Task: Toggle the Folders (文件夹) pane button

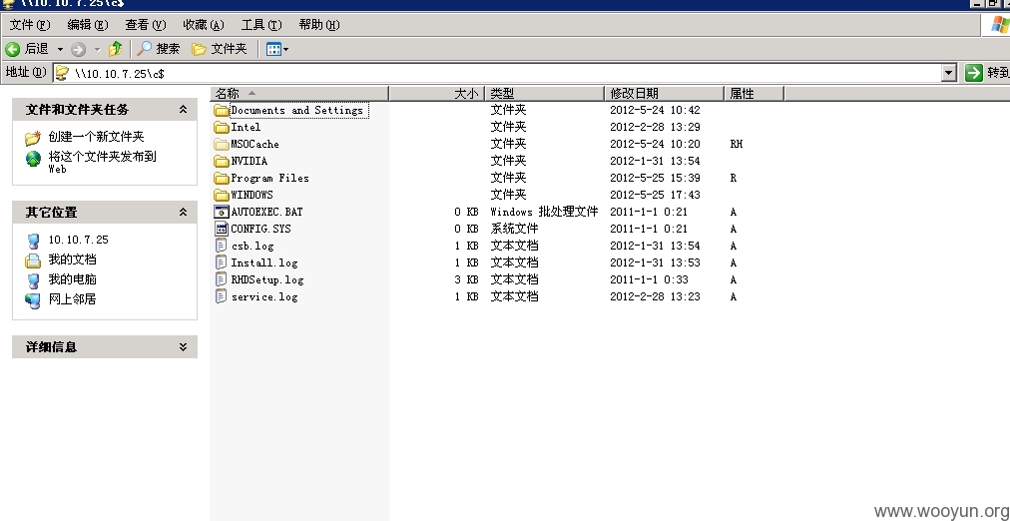Action: 220,49
